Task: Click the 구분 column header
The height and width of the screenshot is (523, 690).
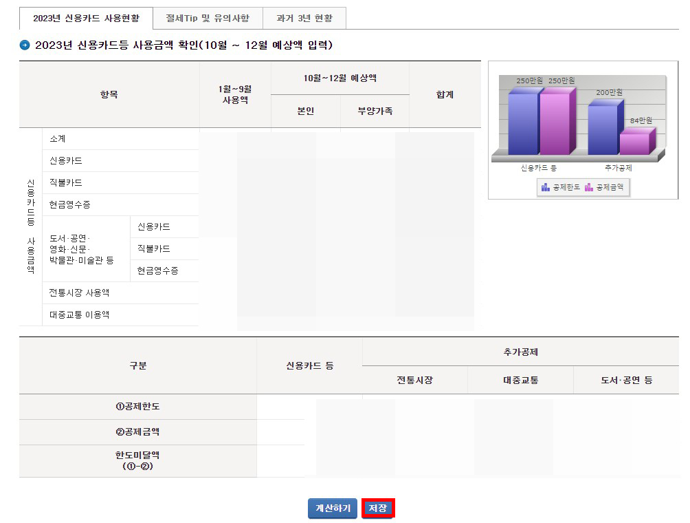Action: [x=137, y=365]
